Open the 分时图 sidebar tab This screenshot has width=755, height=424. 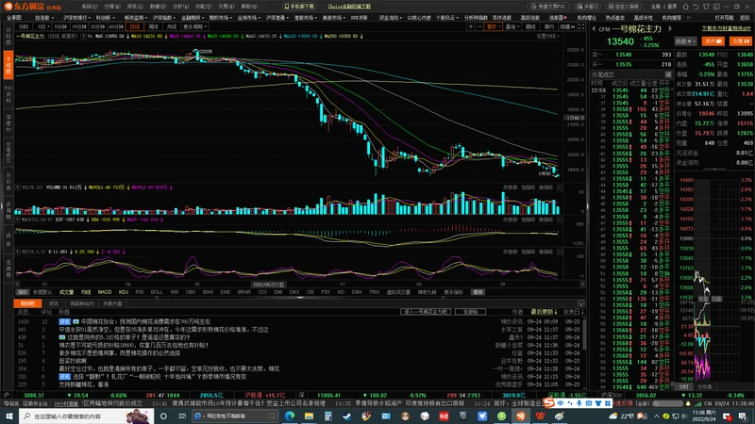click(x=8, y=37)
